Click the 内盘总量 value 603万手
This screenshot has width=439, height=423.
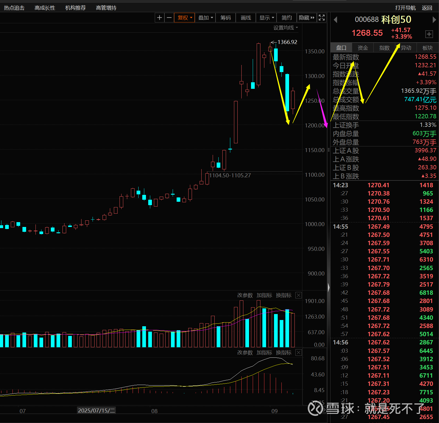coord(425,134)
